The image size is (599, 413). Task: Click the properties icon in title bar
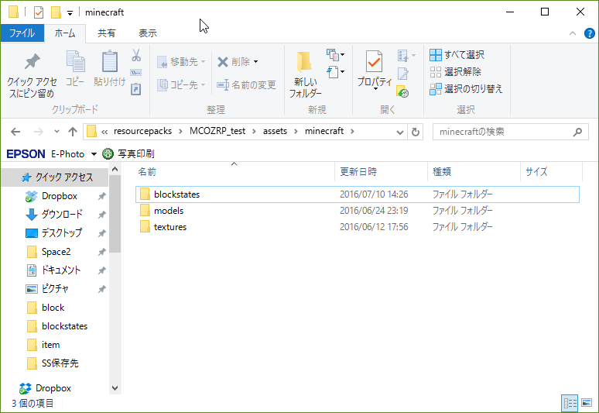[39, 12]
